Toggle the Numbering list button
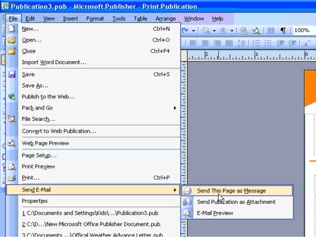Image resolution: width=316 pixels, height=237 pixels. (x=256, y=43)
